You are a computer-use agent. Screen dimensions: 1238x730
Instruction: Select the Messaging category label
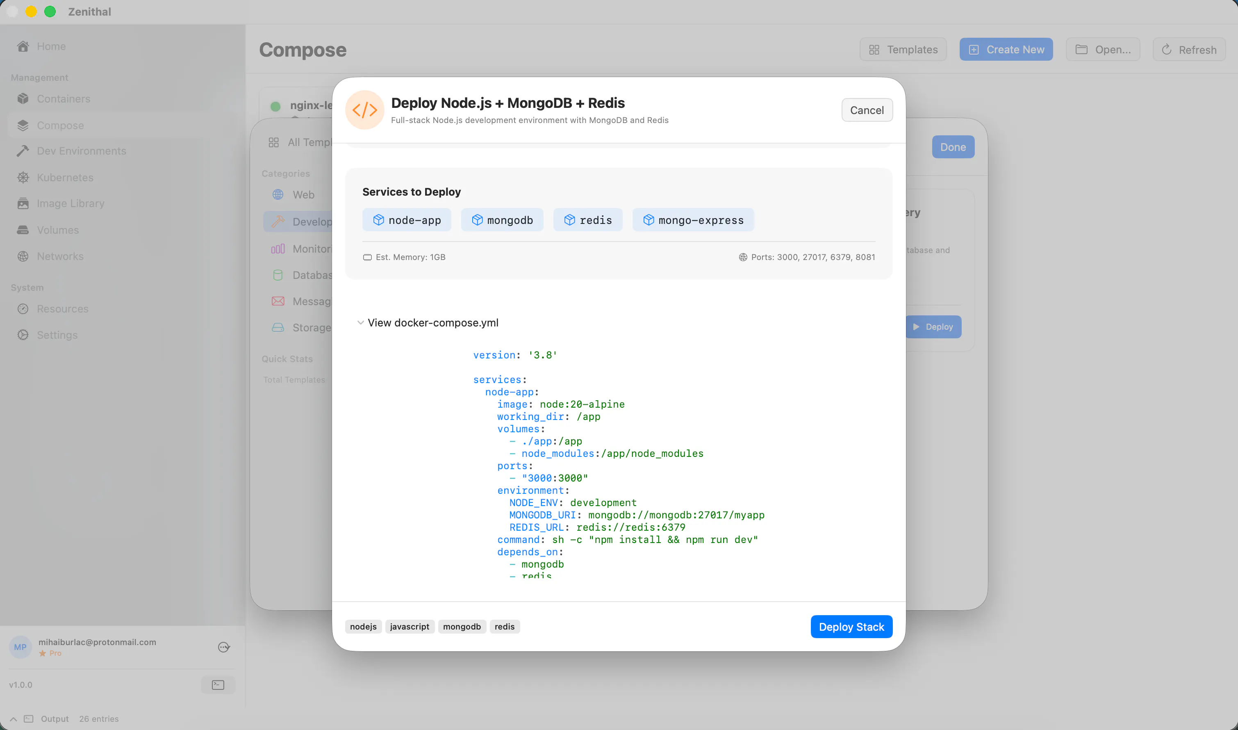312,301
